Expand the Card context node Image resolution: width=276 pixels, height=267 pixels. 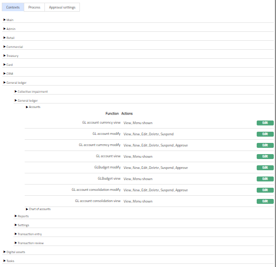tap(9, 65)
